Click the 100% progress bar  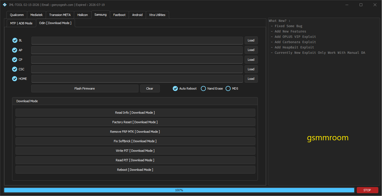click(x=179, y=190)
